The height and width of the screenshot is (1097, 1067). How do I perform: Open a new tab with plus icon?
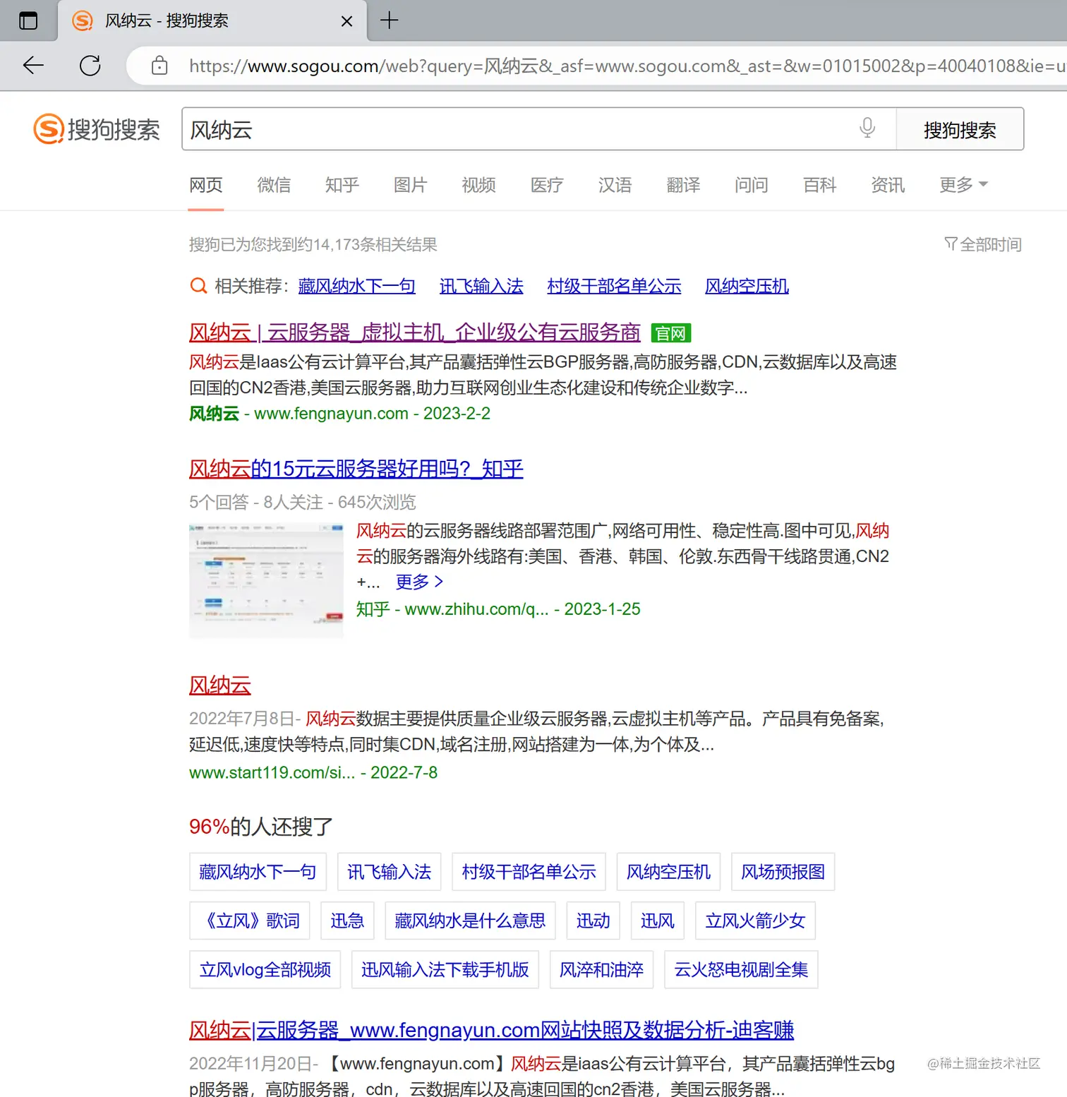(389, 20)
